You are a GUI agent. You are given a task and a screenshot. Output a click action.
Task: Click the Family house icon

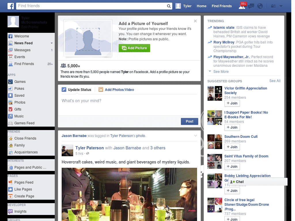click(10, 145)
